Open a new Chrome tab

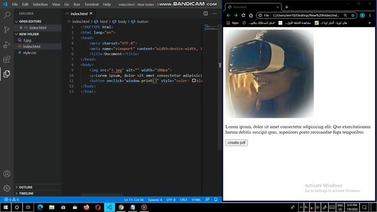click(287, 7)
